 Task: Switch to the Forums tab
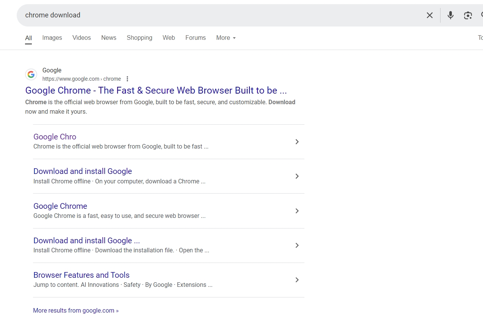[196, 38]
